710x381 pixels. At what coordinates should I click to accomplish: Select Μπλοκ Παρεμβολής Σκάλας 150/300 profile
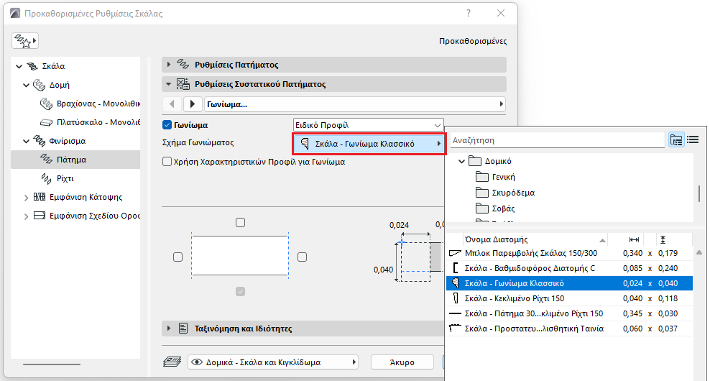(x=569, y=253)
